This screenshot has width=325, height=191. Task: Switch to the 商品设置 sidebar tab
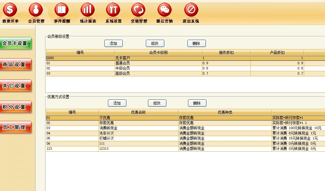tap(15, 65)
